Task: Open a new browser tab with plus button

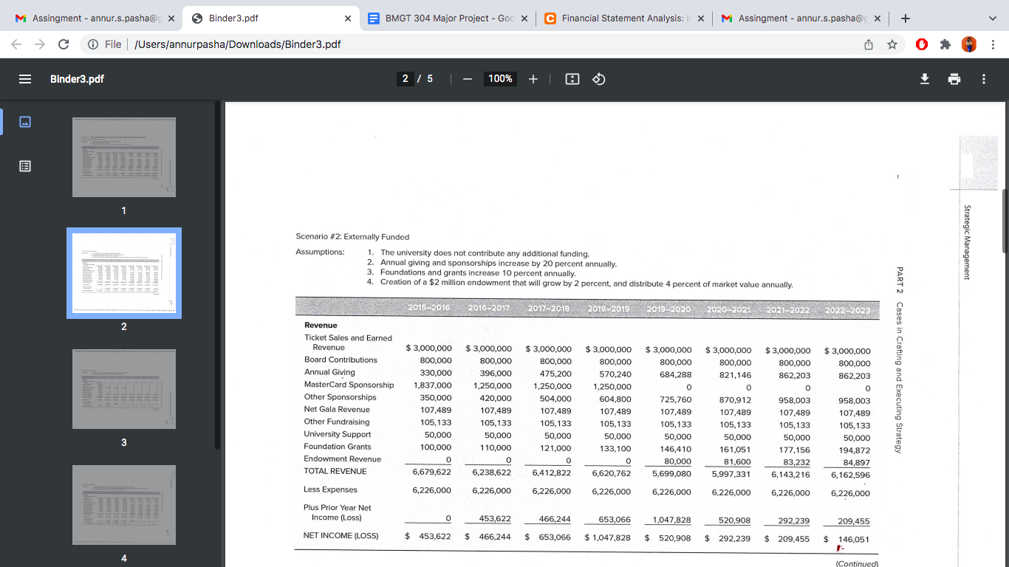Action: click(905, 18)
